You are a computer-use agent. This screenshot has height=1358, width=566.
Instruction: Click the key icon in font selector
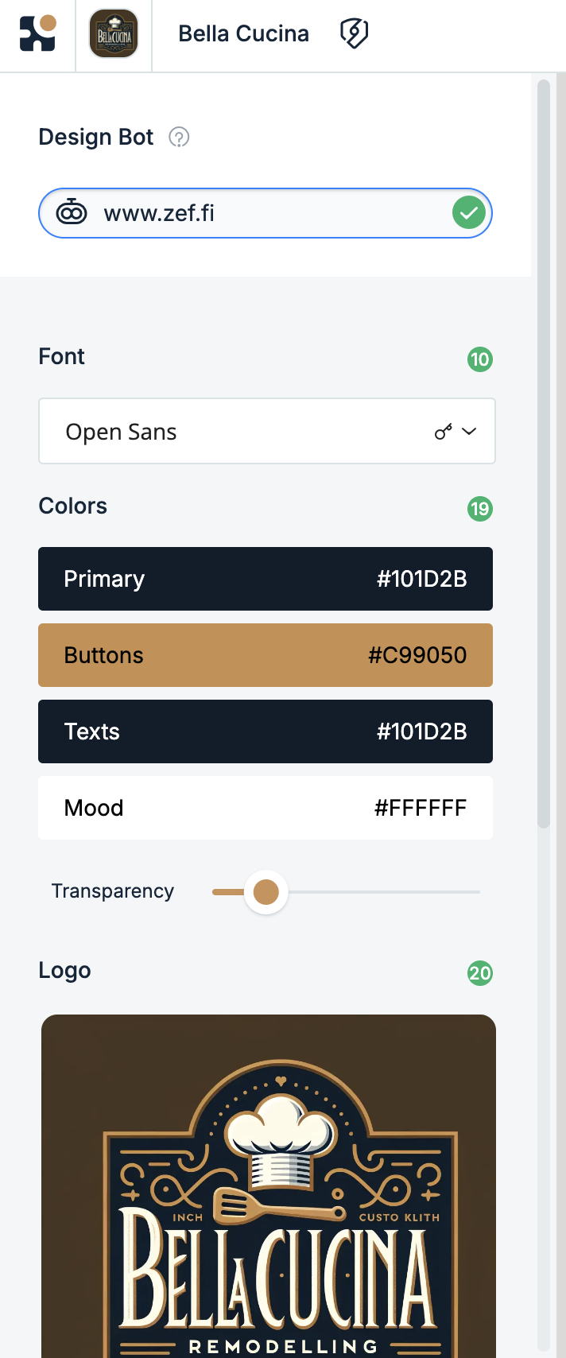(444, 431)
